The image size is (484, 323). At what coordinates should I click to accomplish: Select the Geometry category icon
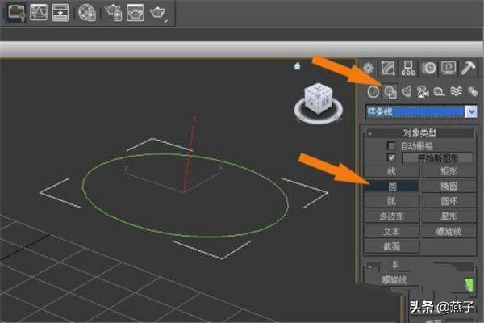pos(373,91)
